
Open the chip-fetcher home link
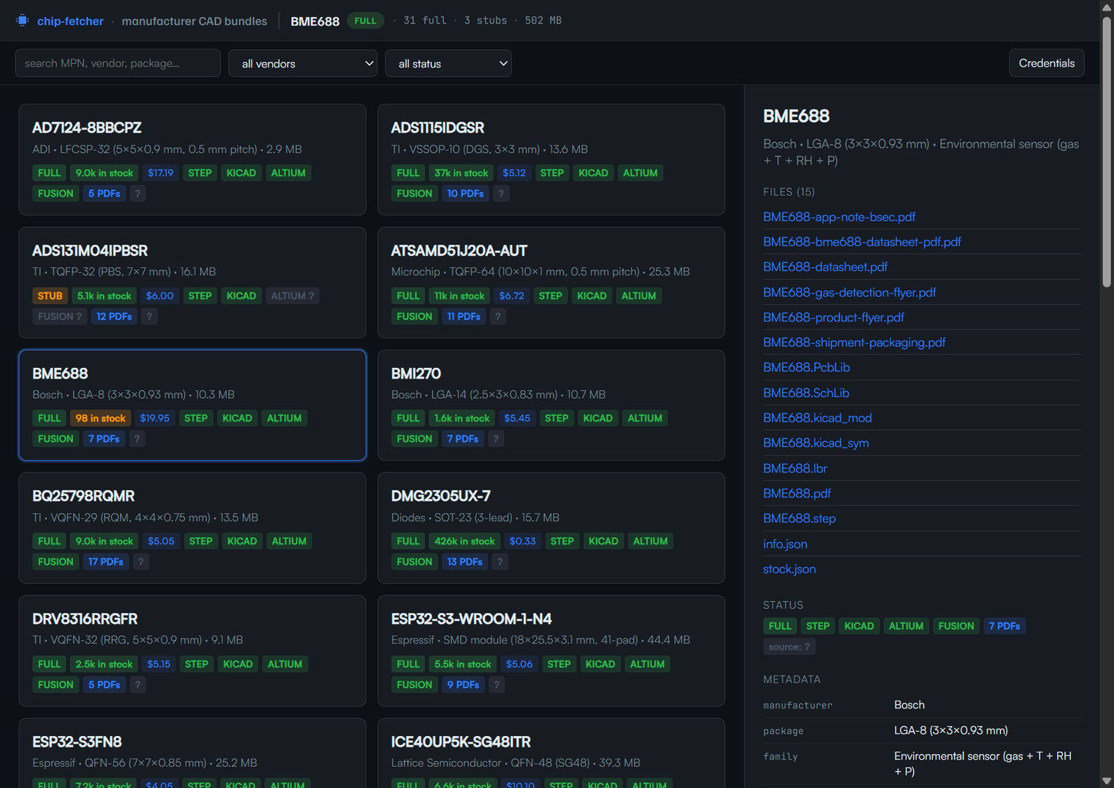click(x=70, y=21)
